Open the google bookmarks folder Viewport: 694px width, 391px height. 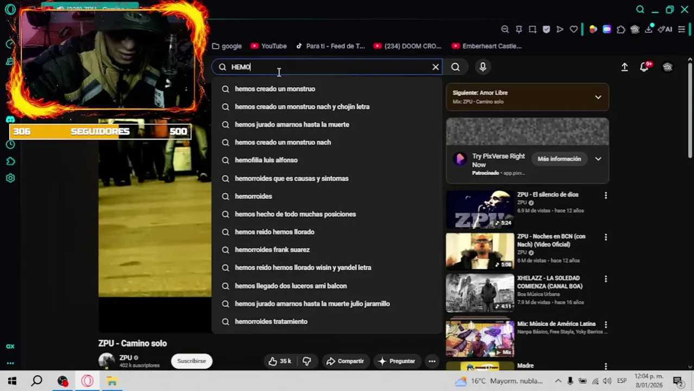tap(227, 46)
